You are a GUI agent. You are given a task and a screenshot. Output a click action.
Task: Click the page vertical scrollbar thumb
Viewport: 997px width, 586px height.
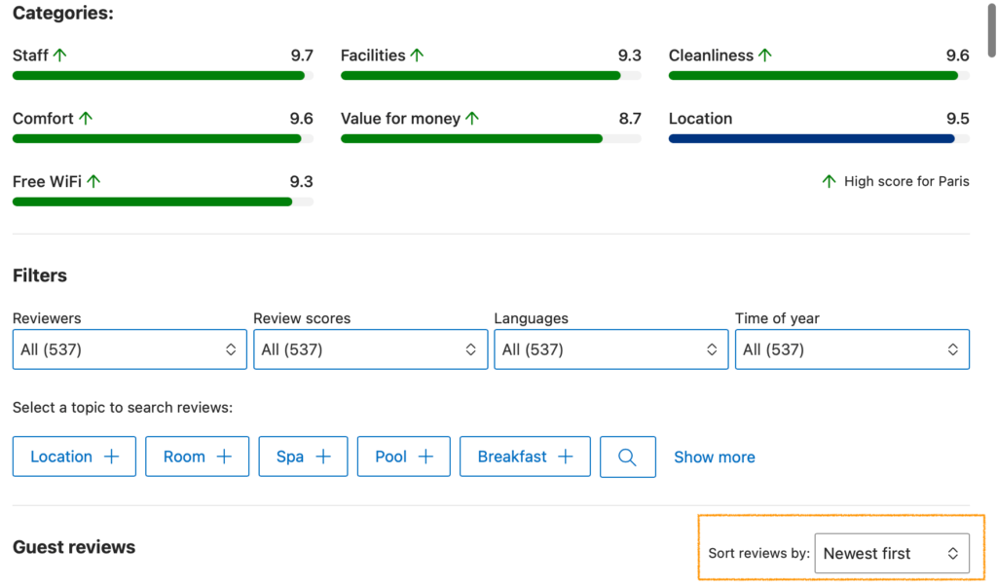(x=991, y=30)
